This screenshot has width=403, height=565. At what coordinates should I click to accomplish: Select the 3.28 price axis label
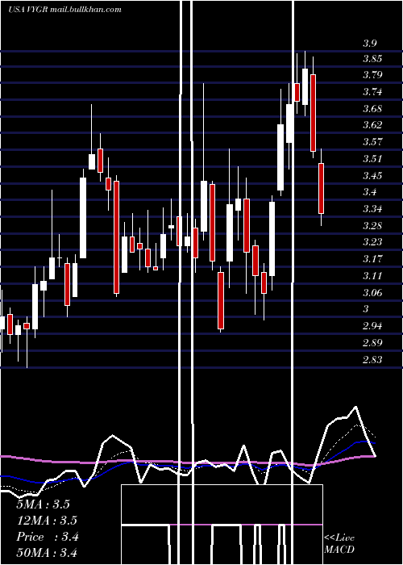coord(372,225)
